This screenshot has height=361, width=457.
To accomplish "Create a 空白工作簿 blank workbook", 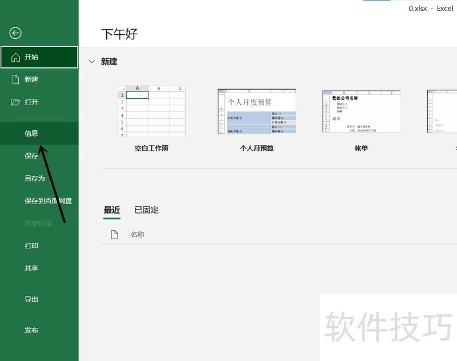I will coord(151,111).
